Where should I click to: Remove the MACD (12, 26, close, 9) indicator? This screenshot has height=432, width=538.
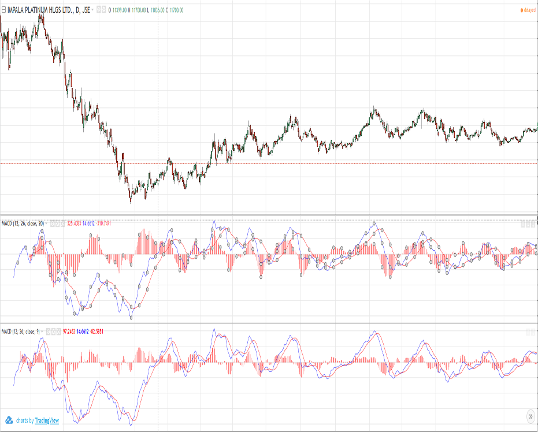coord(58,332)
